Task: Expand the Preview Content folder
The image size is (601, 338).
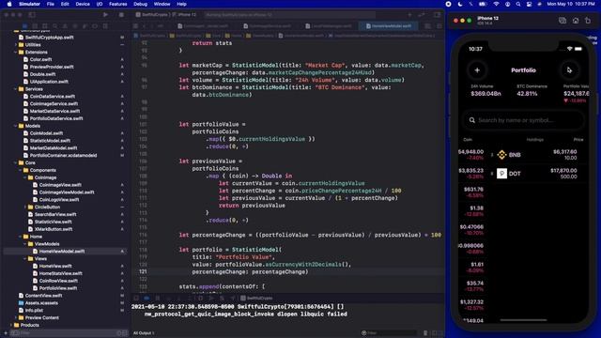Action: tap(16, 317)
